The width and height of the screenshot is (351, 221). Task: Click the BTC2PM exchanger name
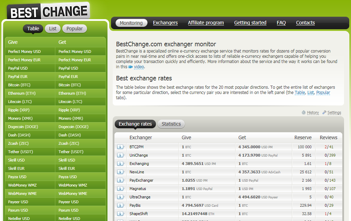coord(136,147)
